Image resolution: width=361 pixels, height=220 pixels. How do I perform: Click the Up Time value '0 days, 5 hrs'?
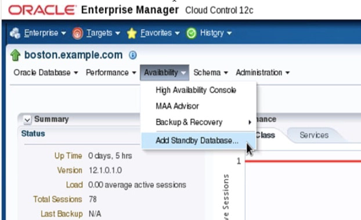click(110, 156)
